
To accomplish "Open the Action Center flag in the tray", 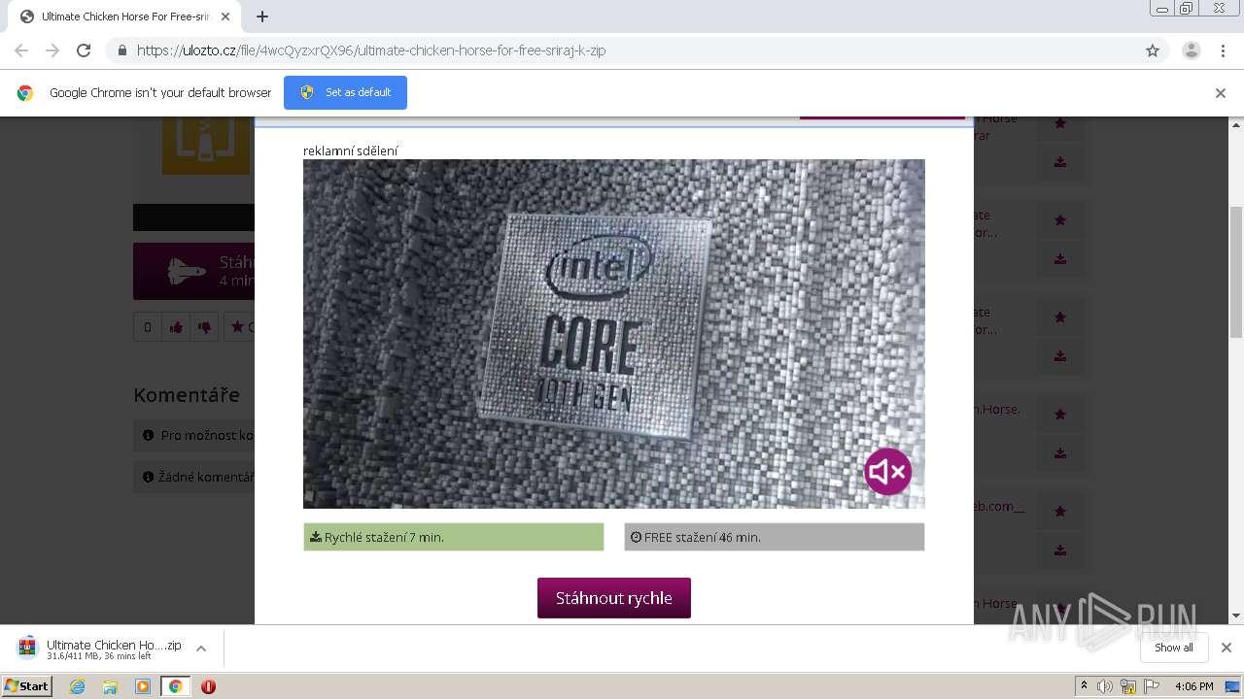I will [x=1152, y=686].
